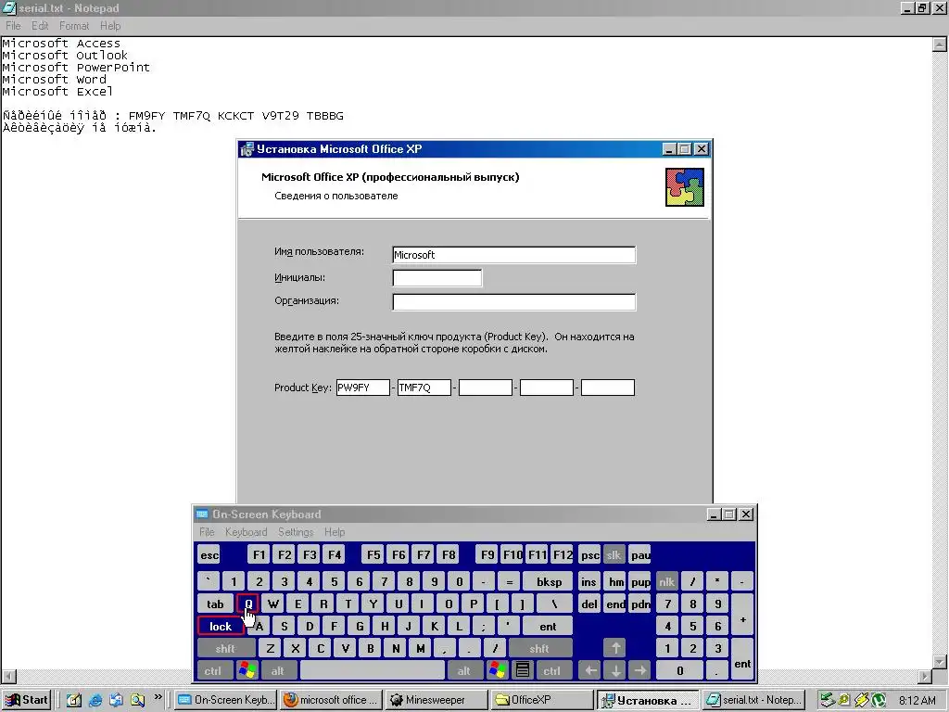Click the right Windows logo key on the On-Screen Keyboard
Screen dimensions: 949x712
click(x=498, y=671)
